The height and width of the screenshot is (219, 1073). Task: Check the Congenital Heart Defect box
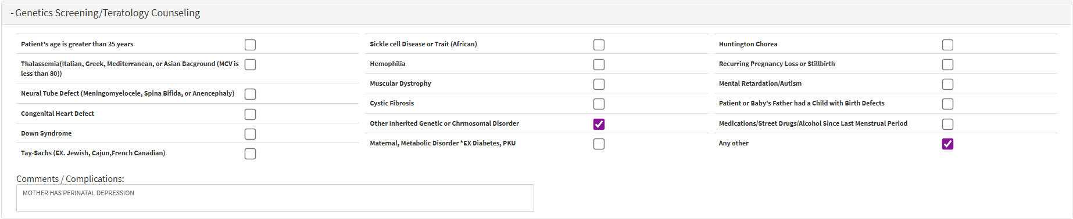[250, 114]
